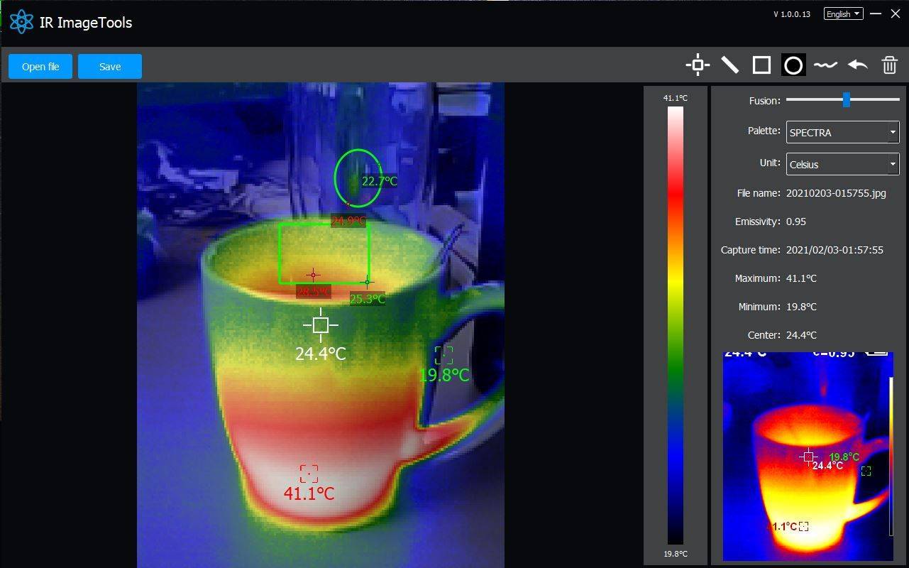Select the line measurement tool
Screen dimensions: 909x568
(729, 65)
